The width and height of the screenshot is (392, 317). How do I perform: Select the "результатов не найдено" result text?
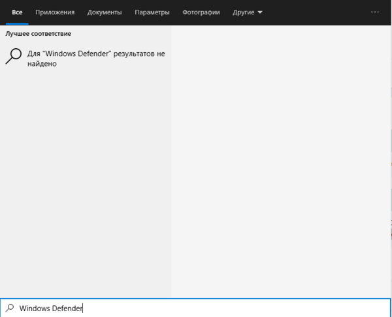96,59
